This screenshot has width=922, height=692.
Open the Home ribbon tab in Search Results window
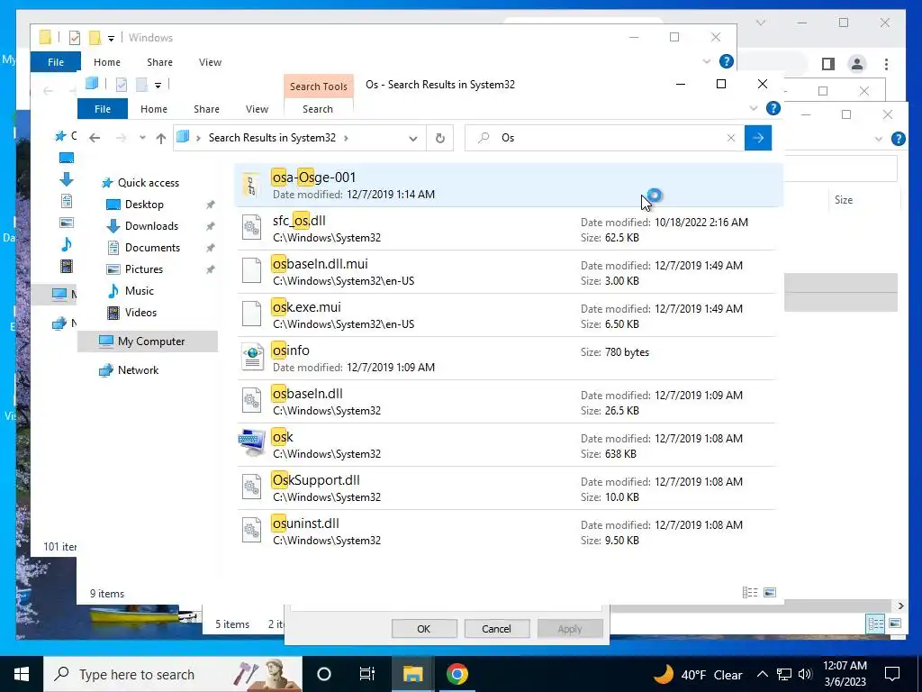[x=154, y=109]
